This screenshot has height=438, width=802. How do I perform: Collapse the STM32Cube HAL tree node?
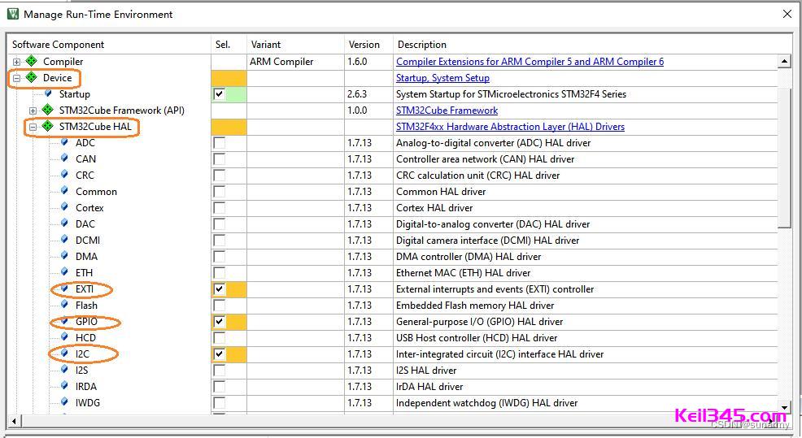pyautogui.click(x=33, y=127)
